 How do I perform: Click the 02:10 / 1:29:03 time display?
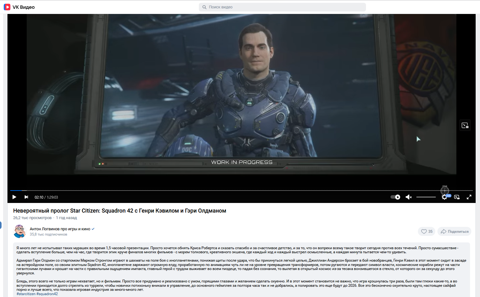point(46,197)
